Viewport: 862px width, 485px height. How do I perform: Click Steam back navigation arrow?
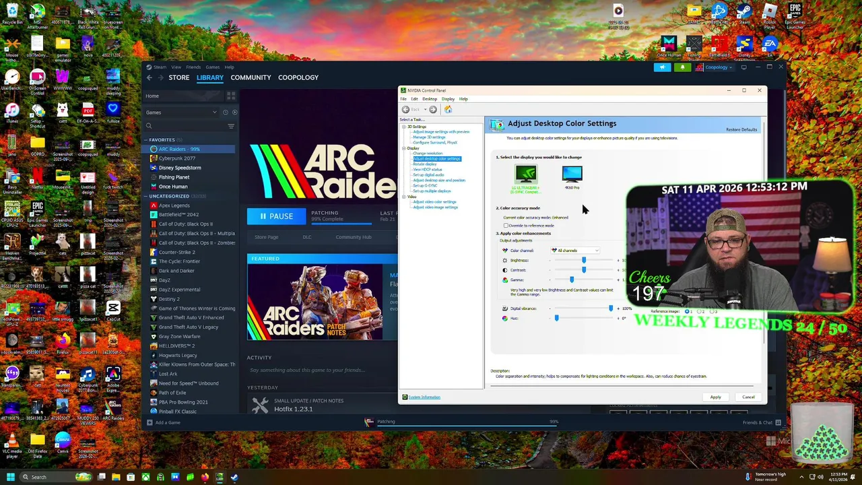pyautogui.click(x=150, y=77)
